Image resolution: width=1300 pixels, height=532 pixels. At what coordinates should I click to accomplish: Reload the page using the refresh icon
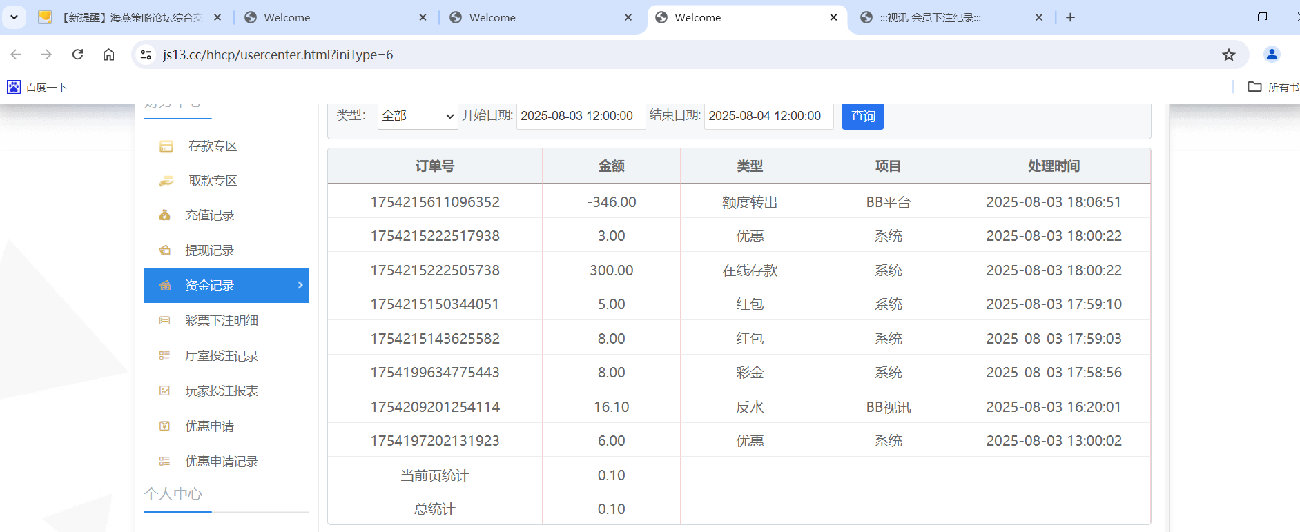(78, 55)
